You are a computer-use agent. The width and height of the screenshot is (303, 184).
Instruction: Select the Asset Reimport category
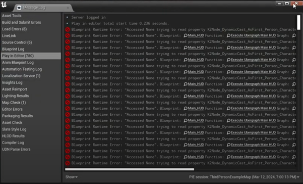[x=15, y=89]
